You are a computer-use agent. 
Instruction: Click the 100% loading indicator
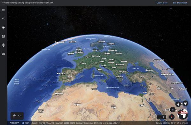[x=25, y=123]
